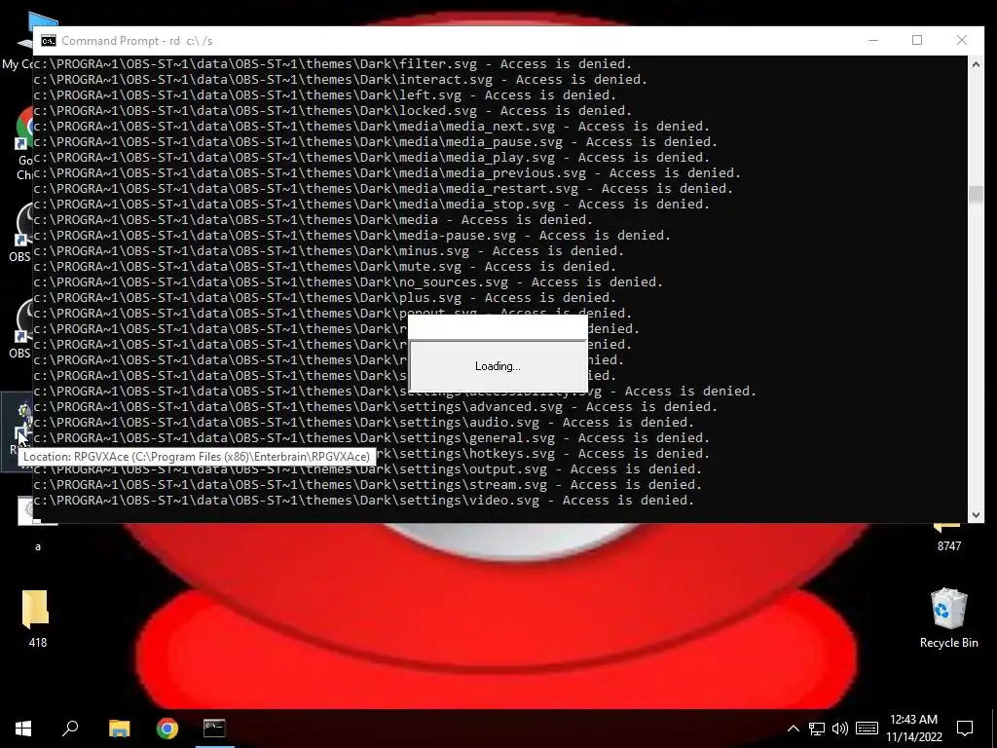997x748 pixels.
Task: Select the first OBS desktop shortcut
Action: pos(23,233)
